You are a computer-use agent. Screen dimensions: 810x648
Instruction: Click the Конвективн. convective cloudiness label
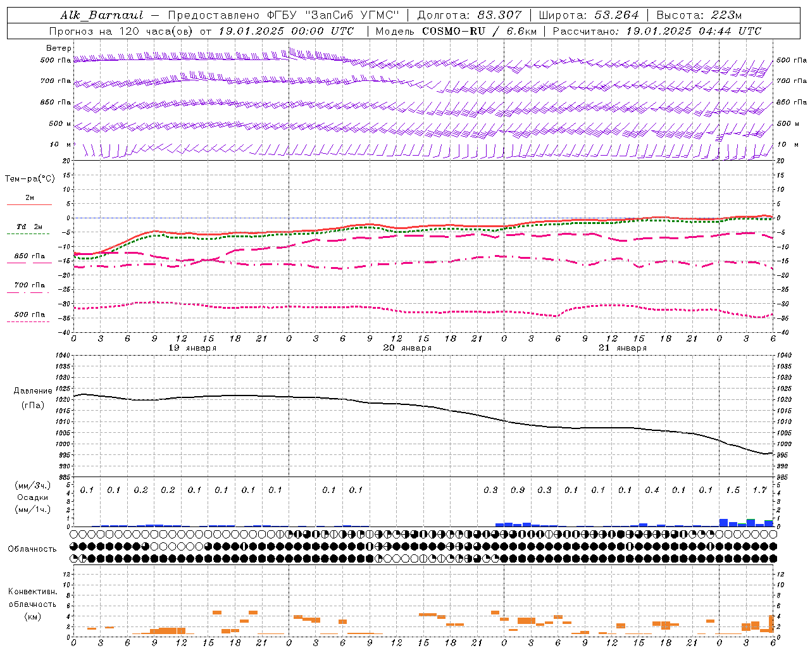[32, 592]
